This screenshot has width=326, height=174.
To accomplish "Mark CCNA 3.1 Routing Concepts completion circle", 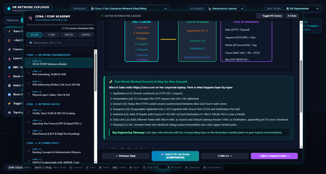I will [x=29, y=151].
